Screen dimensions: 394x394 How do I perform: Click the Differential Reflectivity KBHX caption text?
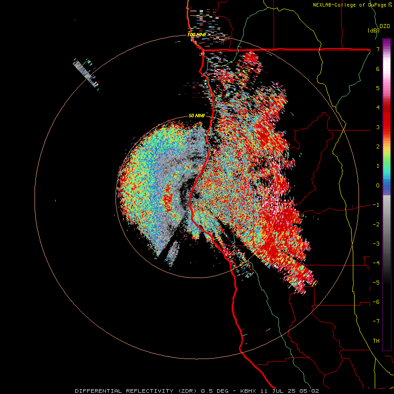point(197,391)
